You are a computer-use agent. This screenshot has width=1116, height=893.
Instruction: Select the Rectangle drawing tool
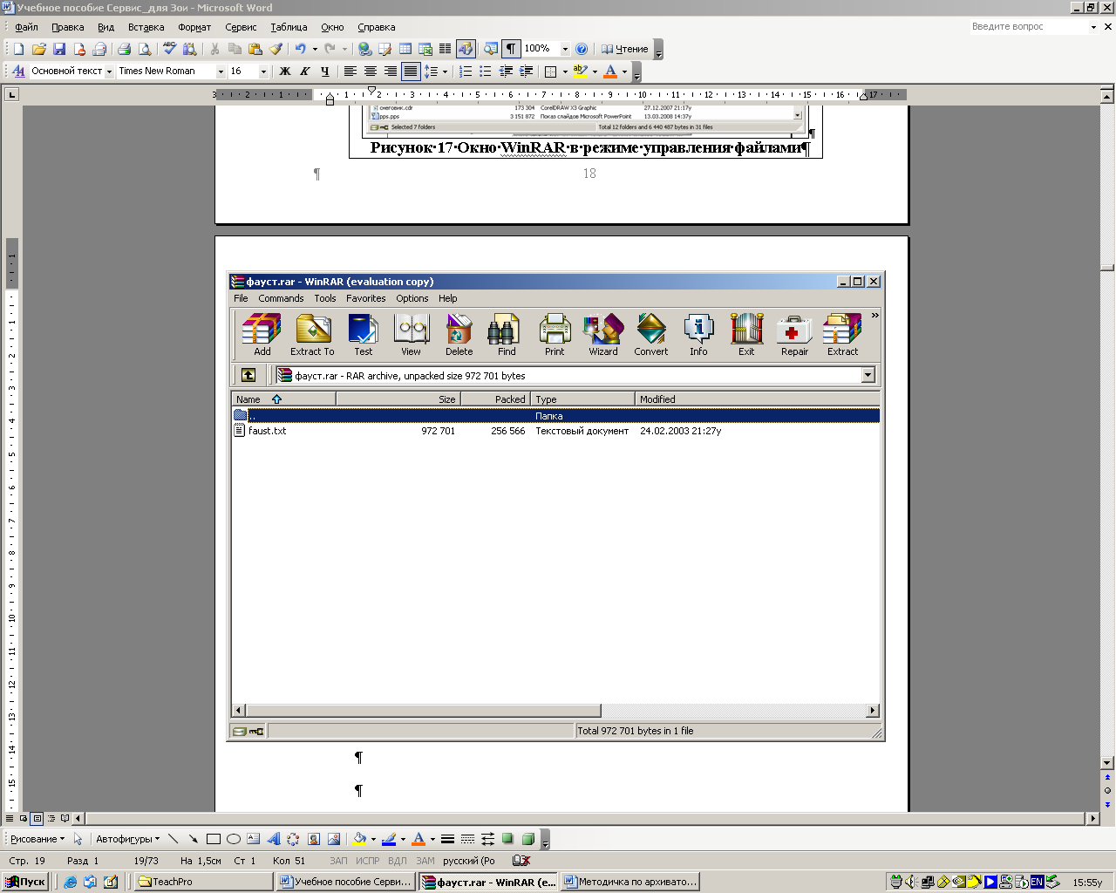(x=213, y=839)
